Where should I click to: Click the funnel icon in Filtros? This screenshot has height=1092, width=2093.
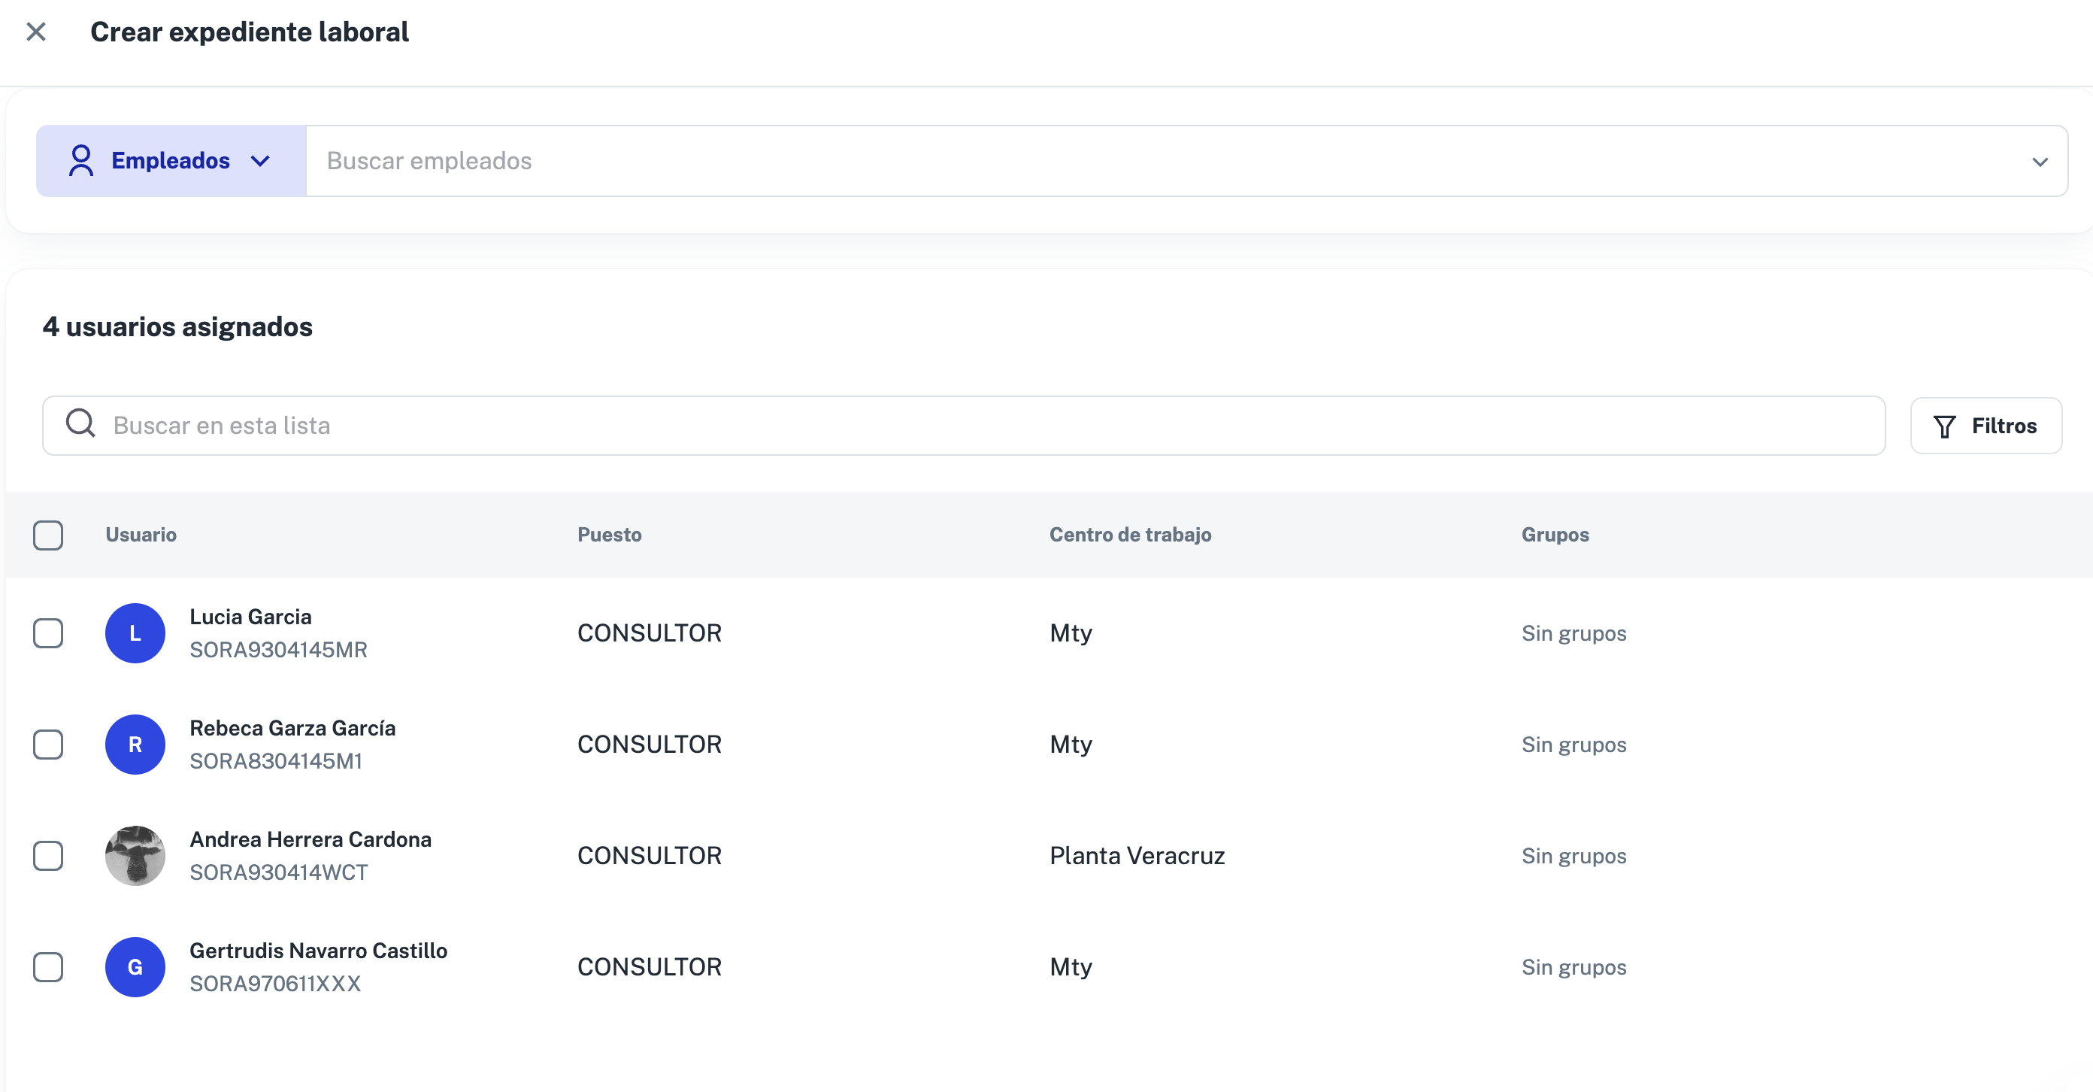[x=1945, y=426]
